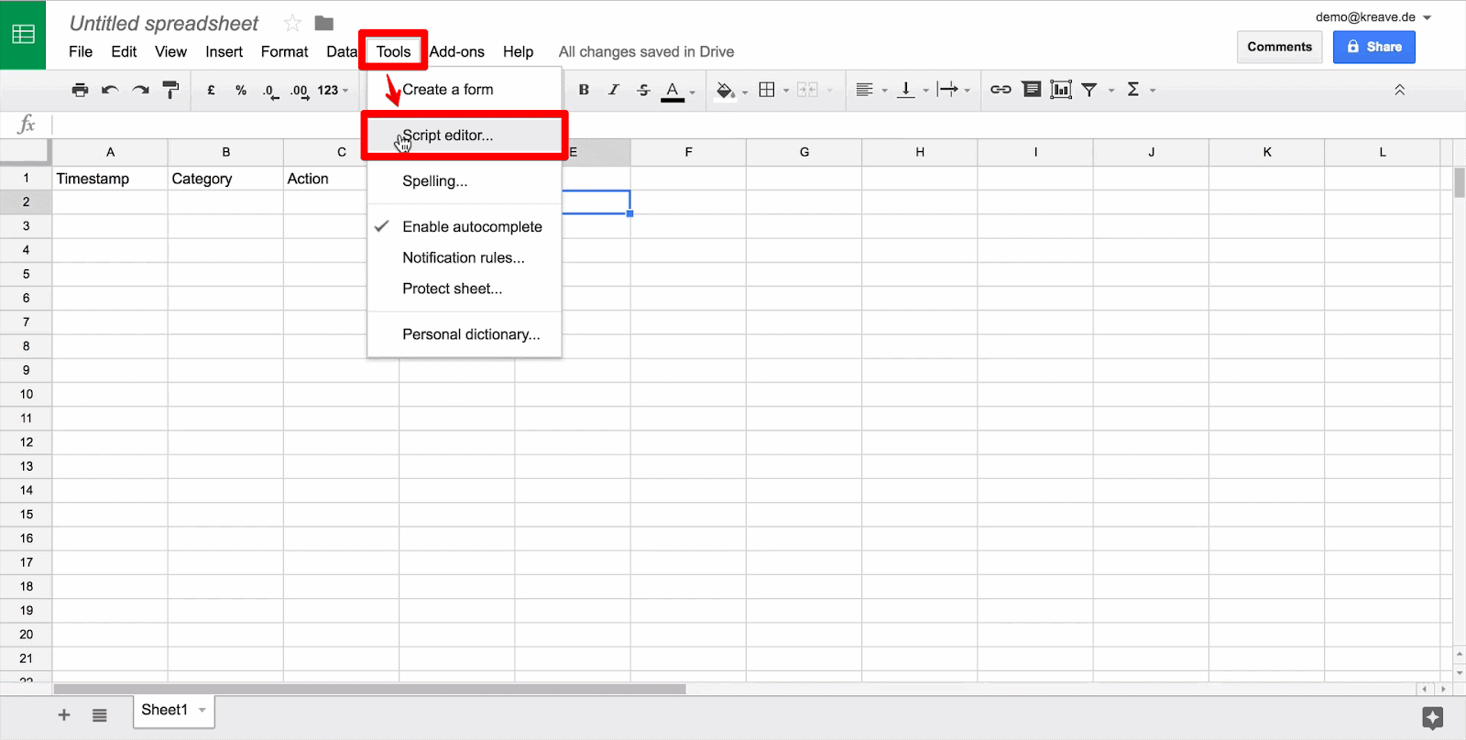Image resolution: width=1466 pixels, height=740 pixels.
Task: Open the Edit menu
Action: pos(124,51)
